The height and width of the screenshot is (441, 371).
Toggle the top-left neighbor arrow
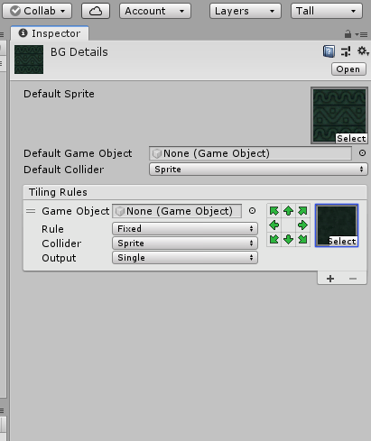[274, 211]
